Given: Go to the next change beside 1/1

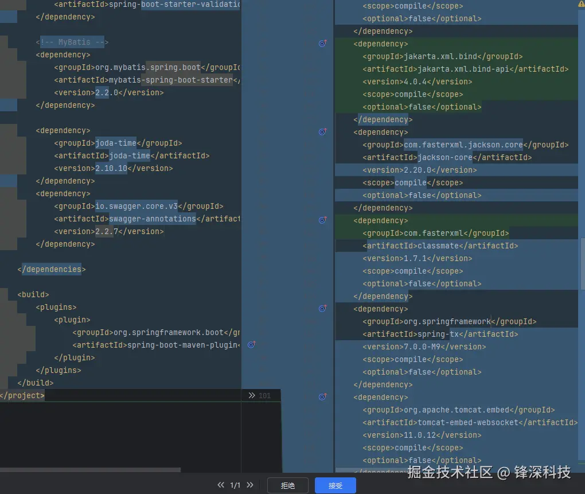Looking at the screenshot, I should (x=250, y=485).
